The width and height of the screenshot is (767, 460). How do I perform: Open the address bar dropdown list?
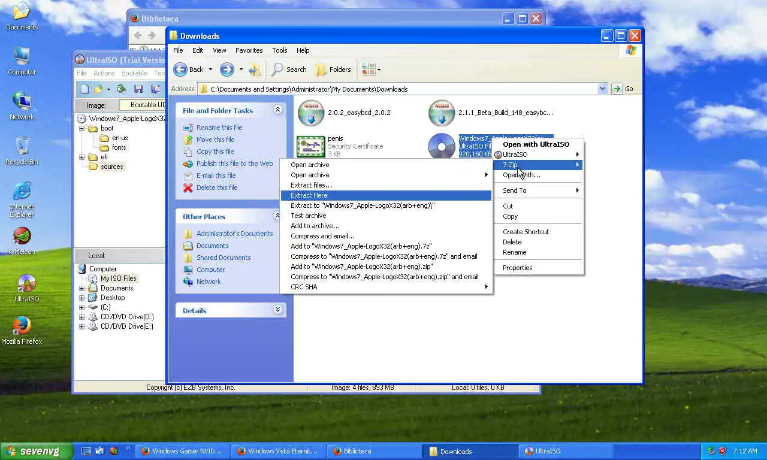tap(602, 89)
